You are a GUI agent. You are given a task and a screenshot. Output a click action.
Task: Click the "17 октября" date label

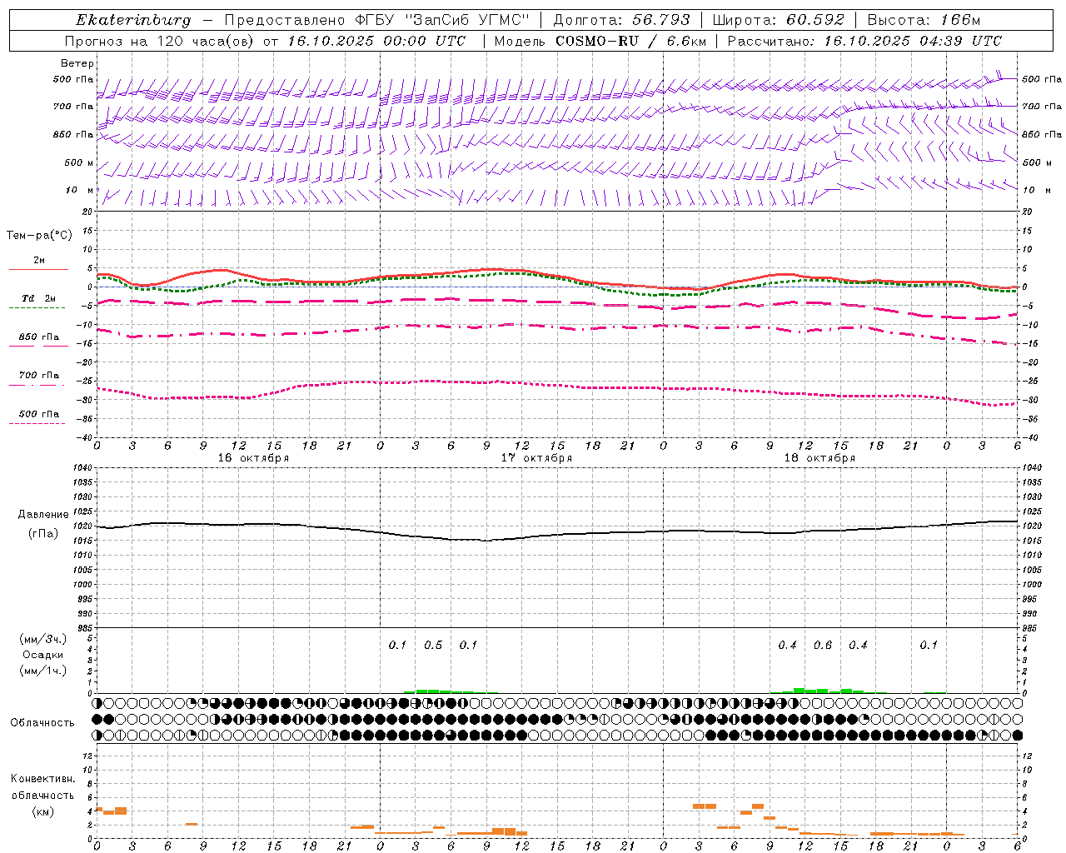coord(536,458)
